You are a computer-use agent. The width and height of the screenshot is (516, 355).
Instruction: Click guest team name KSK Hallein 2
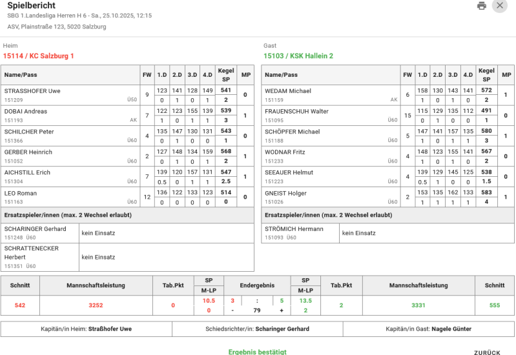pyautogui.click(x=298, y=56)
